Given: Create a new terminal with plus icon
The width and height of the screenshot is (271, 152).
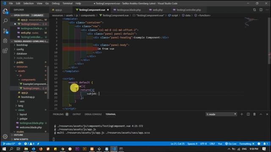Looking at the screenshot, I should pyautogui.click(x=242, y=114).
